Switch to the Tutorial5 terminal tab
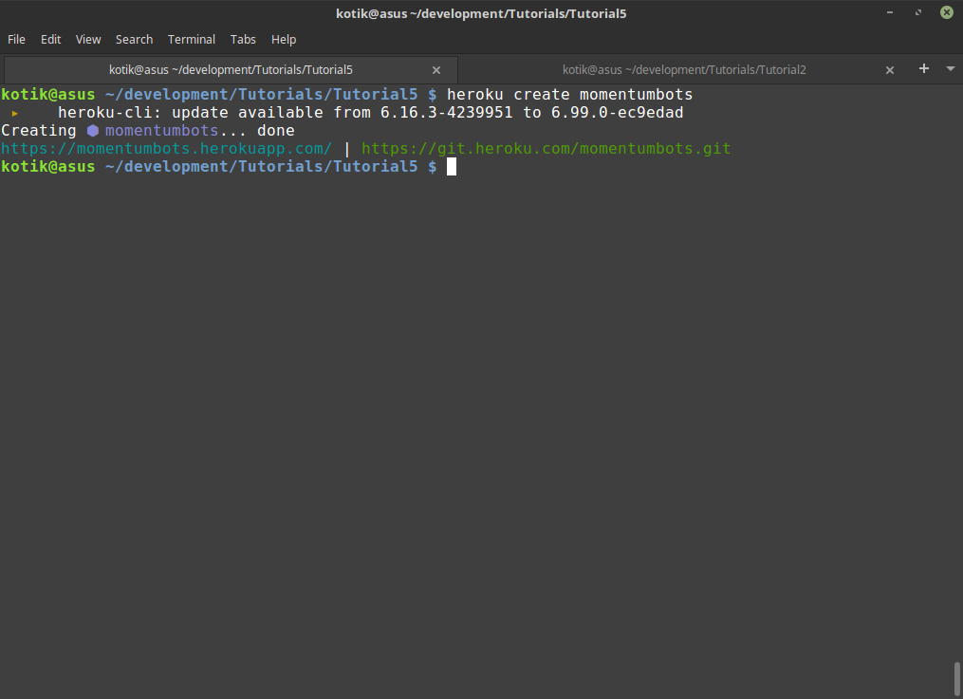The height and width of the screenshot is (699, 963). pos(231,70)
